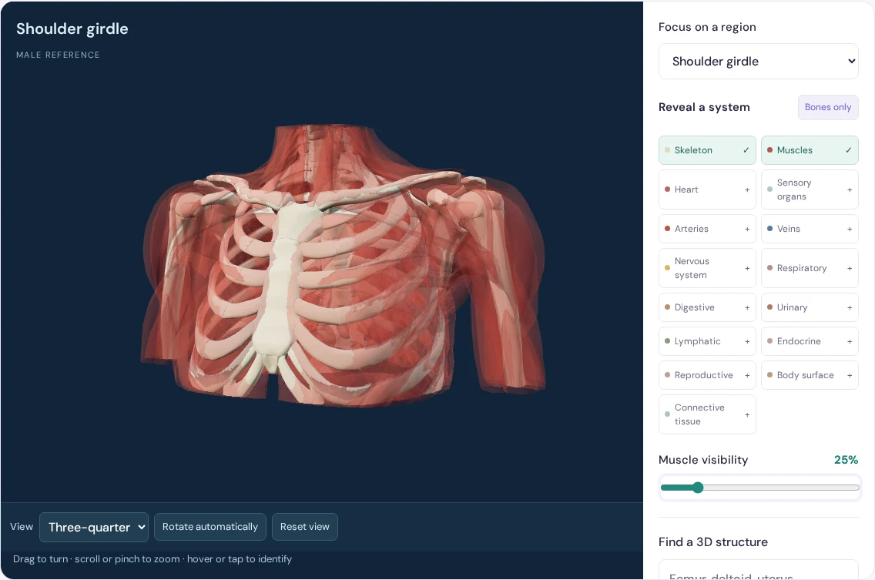Screen dimensions: 875x580
Task: Click the plus icon on the Veins chip
Action: click(x=850, y=229)
